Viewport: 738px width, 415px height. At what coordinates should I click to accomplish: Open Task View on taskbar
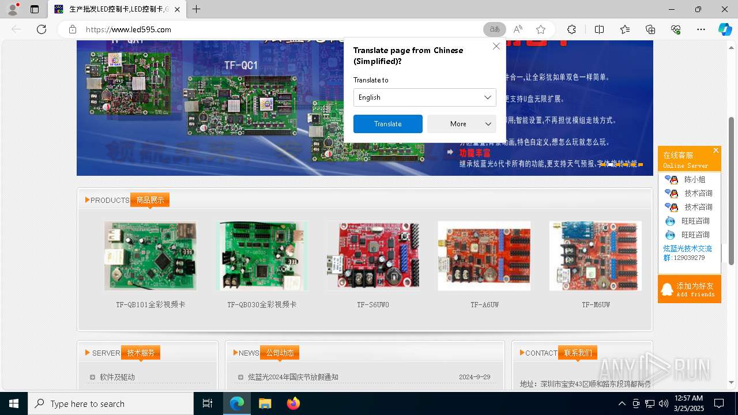click(x=208, y=403)
